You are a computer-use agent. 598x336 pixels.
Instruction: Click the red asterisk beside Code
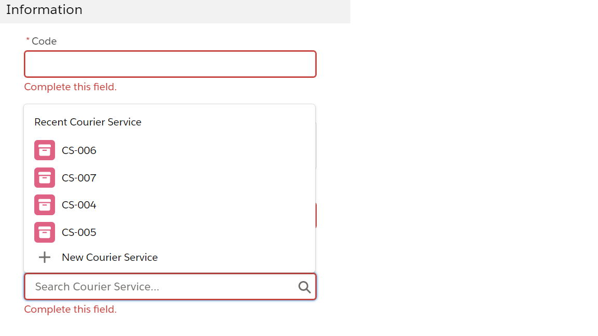[28, 40]
